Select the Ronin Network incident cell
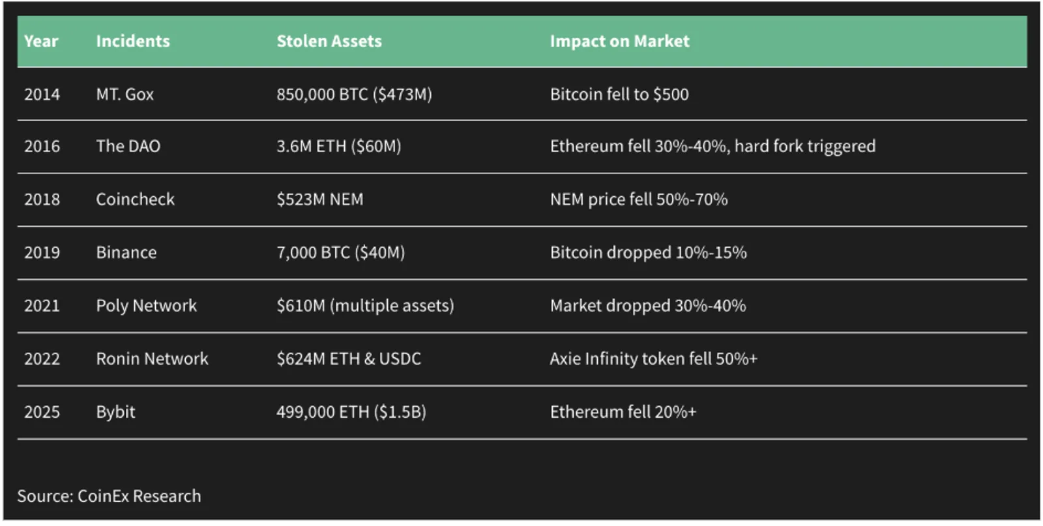Viewport: 1043px width, 526px height. coord(152,358)
